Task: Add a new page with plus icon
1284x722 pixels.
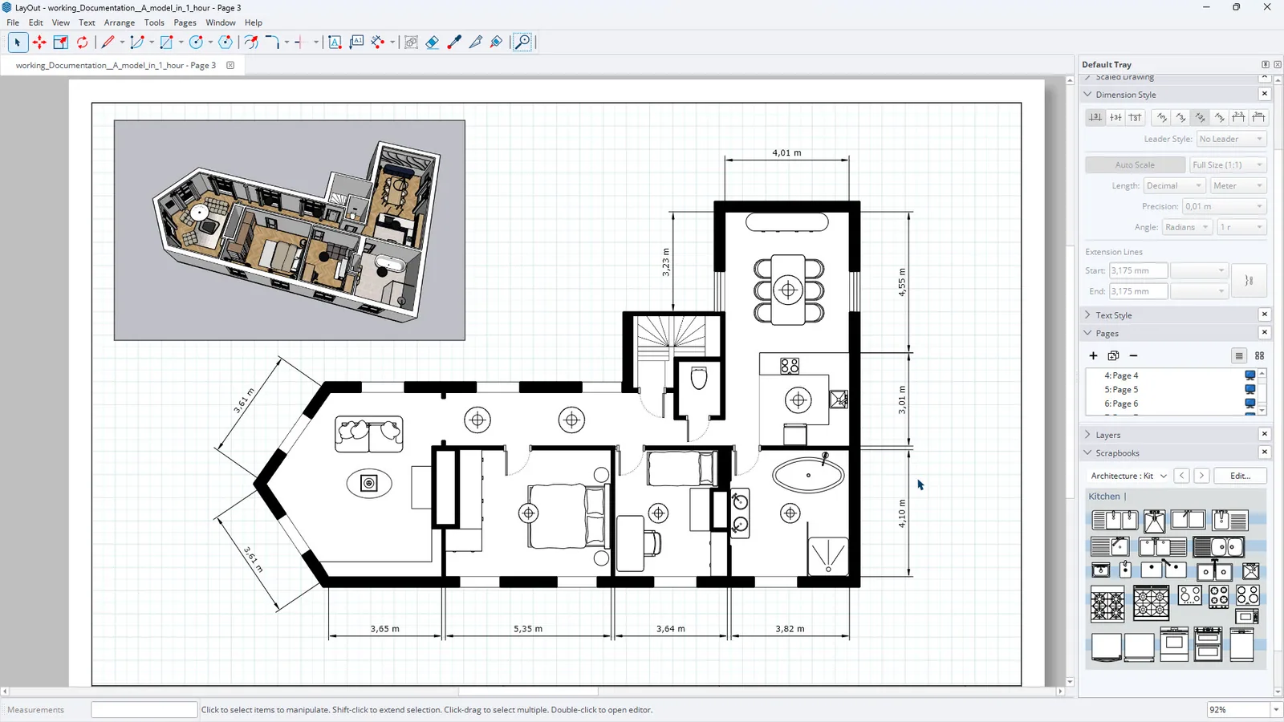Action: pos(1093,355)
